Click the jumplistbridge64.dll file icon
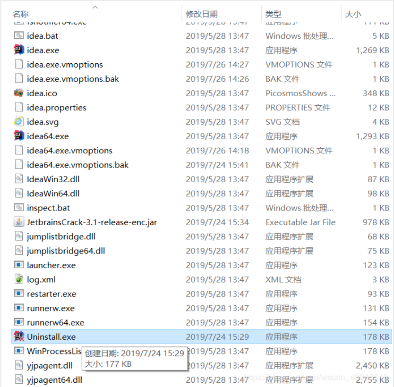The width and height of the screenshot is (394, 387). point(19,251)
